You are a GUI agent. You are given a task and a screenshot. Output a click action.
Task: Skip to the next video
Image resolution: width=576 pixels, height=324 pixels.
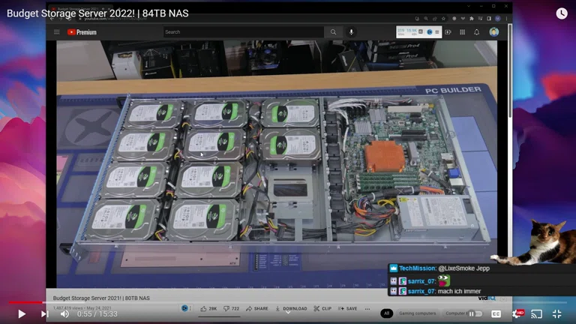pos(44,313)
